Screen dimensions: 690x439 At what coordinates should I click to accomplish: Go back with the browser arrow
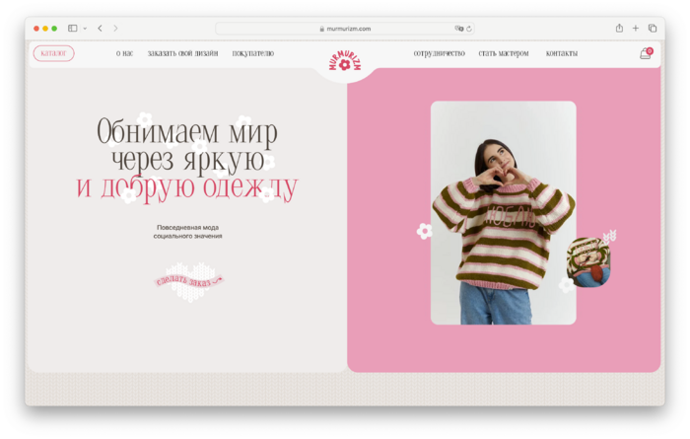100,29
